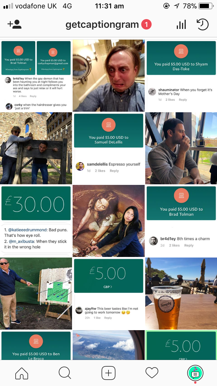217x386 pixels.
Task: Open the £30.00 winners post
Action: click(x=36, y=221)
